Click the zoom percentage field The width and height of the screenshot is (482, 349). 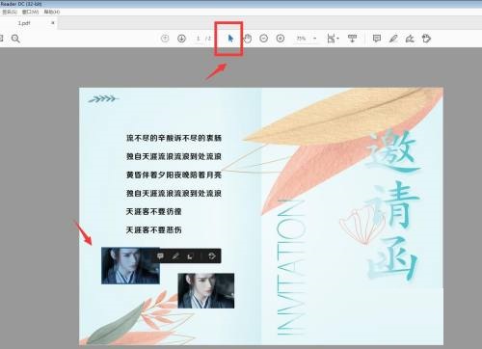(302, 39)
